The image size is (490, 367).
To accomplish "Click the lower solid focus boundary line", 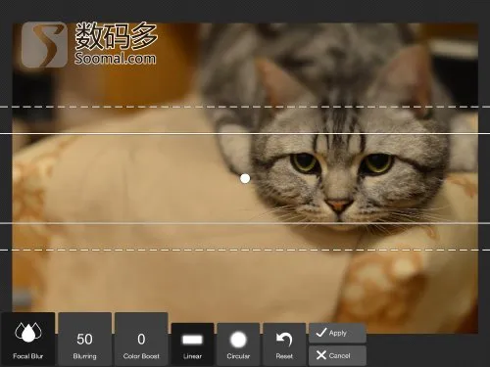I will pos(245,223).
